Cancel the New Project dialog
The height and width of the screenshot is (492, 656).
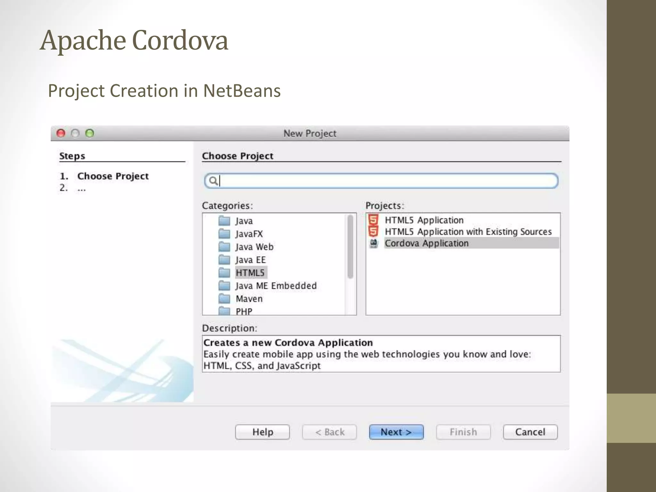coord(530,432)
